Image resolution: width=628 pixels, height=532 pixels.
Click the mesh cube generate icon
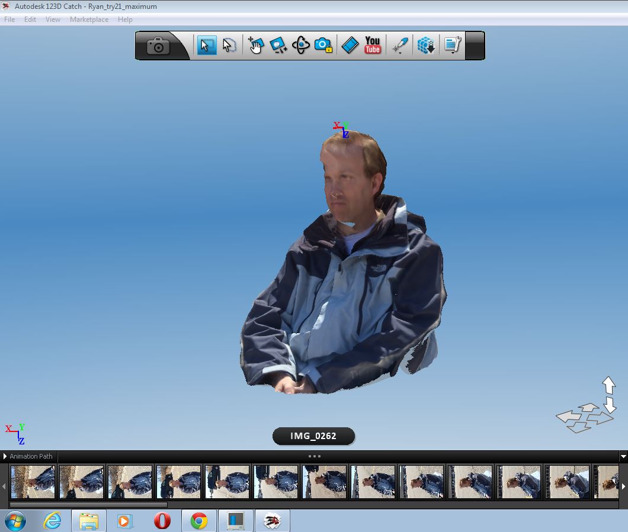pos(426,45)
